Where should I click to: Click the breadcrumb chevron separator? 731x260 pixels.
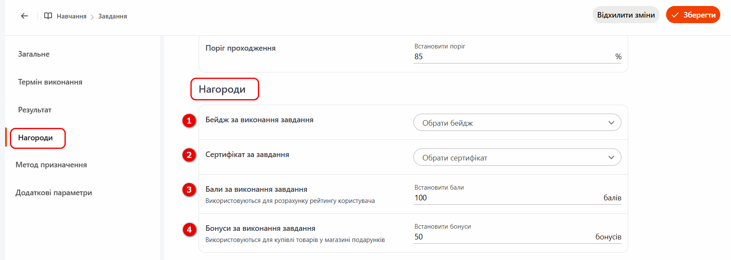[92, 17]
